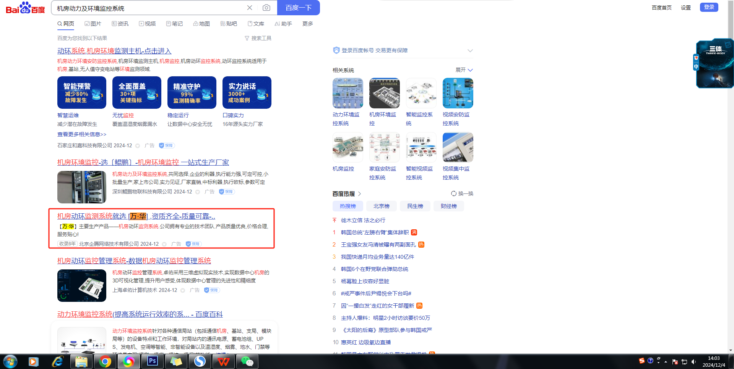This screenshot has height=369, width=734.
Task: Click the Baidu search input field
Action: [x=149, y=8]
